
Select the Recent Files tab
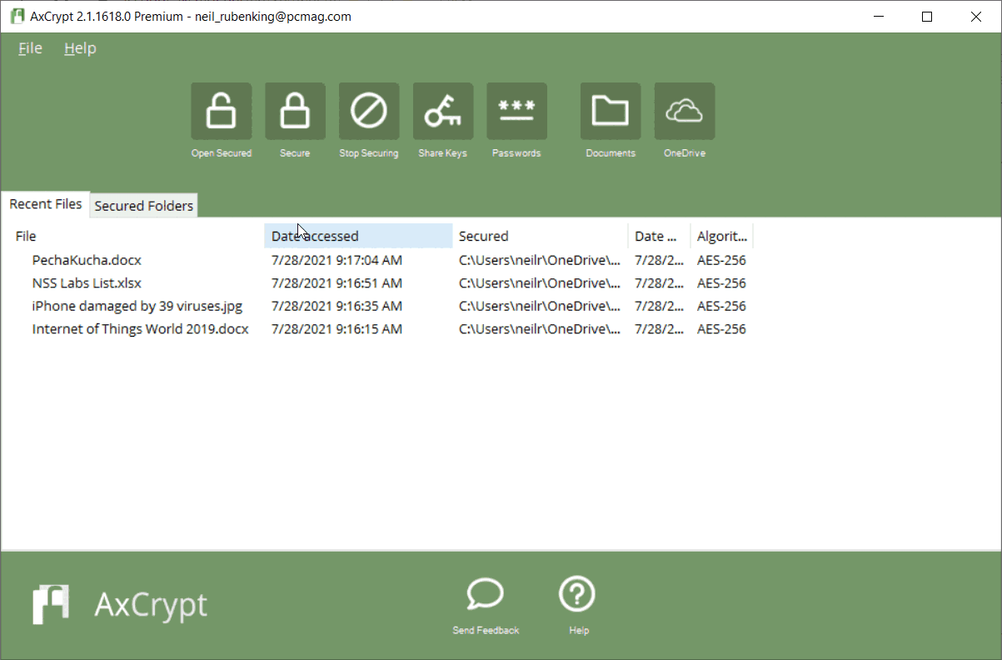click(45, 203)
